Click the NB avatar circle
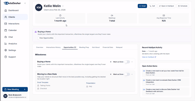195x101 pixels. (5, 96)
